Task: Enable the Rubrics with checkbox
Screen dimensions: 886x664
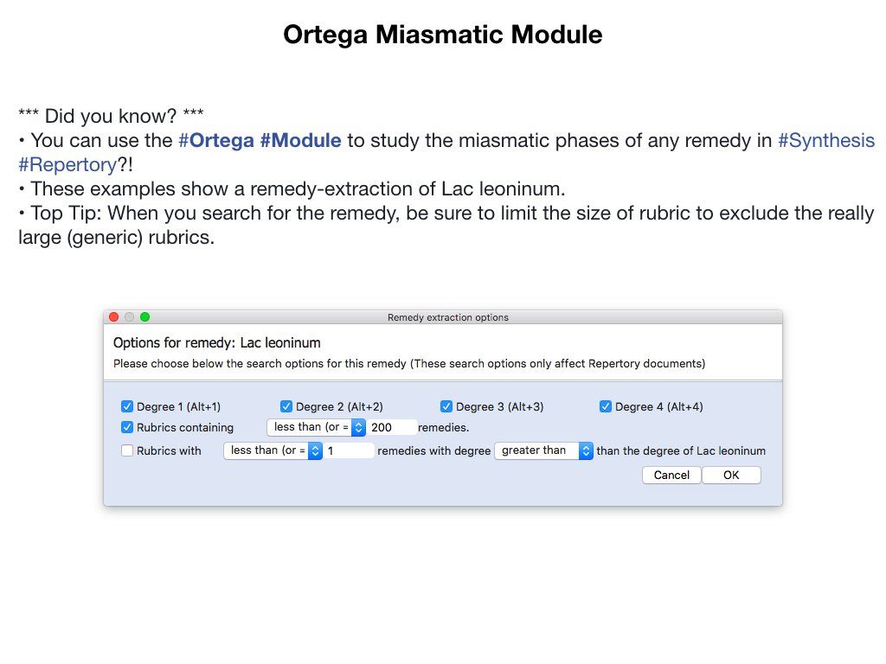Action: [127, 450]
